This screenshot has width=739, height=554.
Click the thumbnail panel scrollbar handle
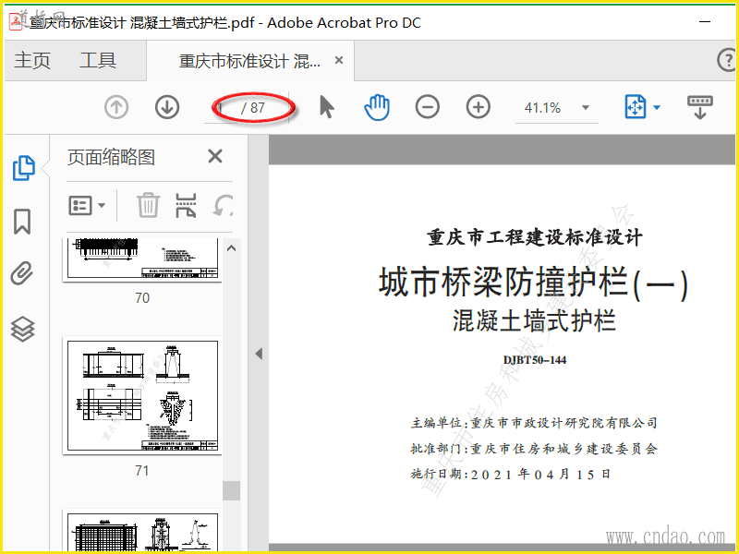point(232,490)
